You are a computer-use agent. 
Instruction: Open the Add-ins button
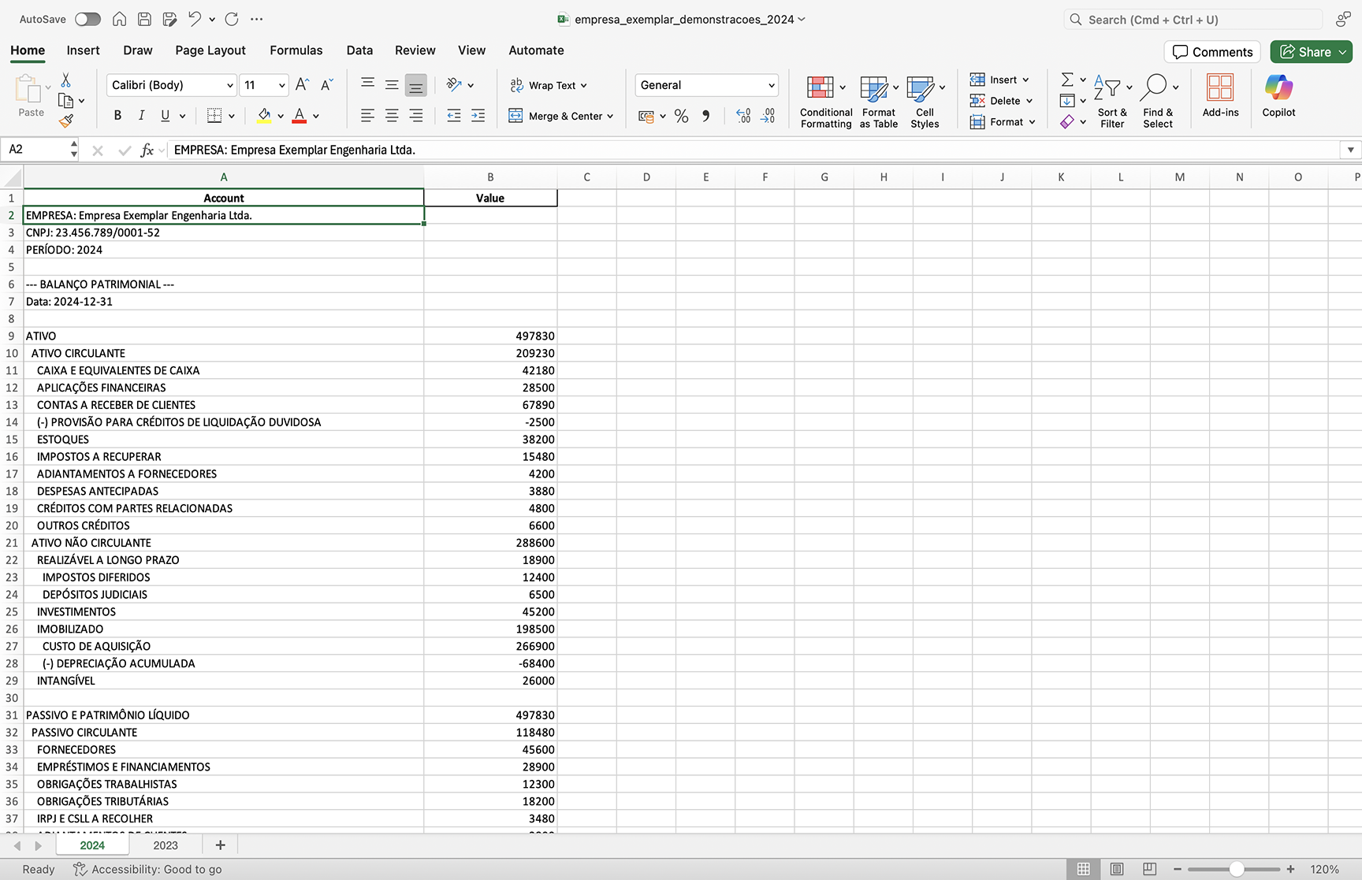click(1220, 96)
